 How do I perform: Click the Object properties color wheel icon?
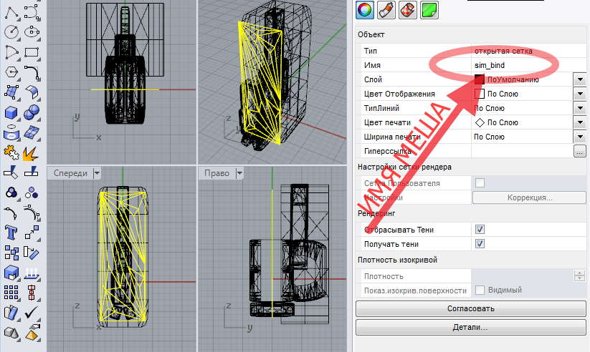pyautogui.click(x=365, y=10)
